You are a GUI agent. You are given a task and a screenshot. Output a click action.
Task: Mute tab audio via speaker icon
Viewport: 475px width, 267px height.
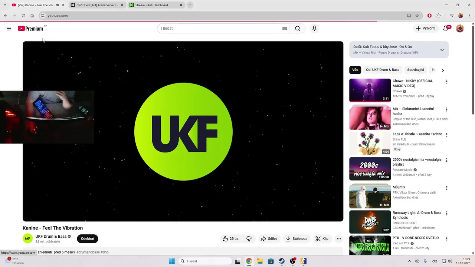57,5
